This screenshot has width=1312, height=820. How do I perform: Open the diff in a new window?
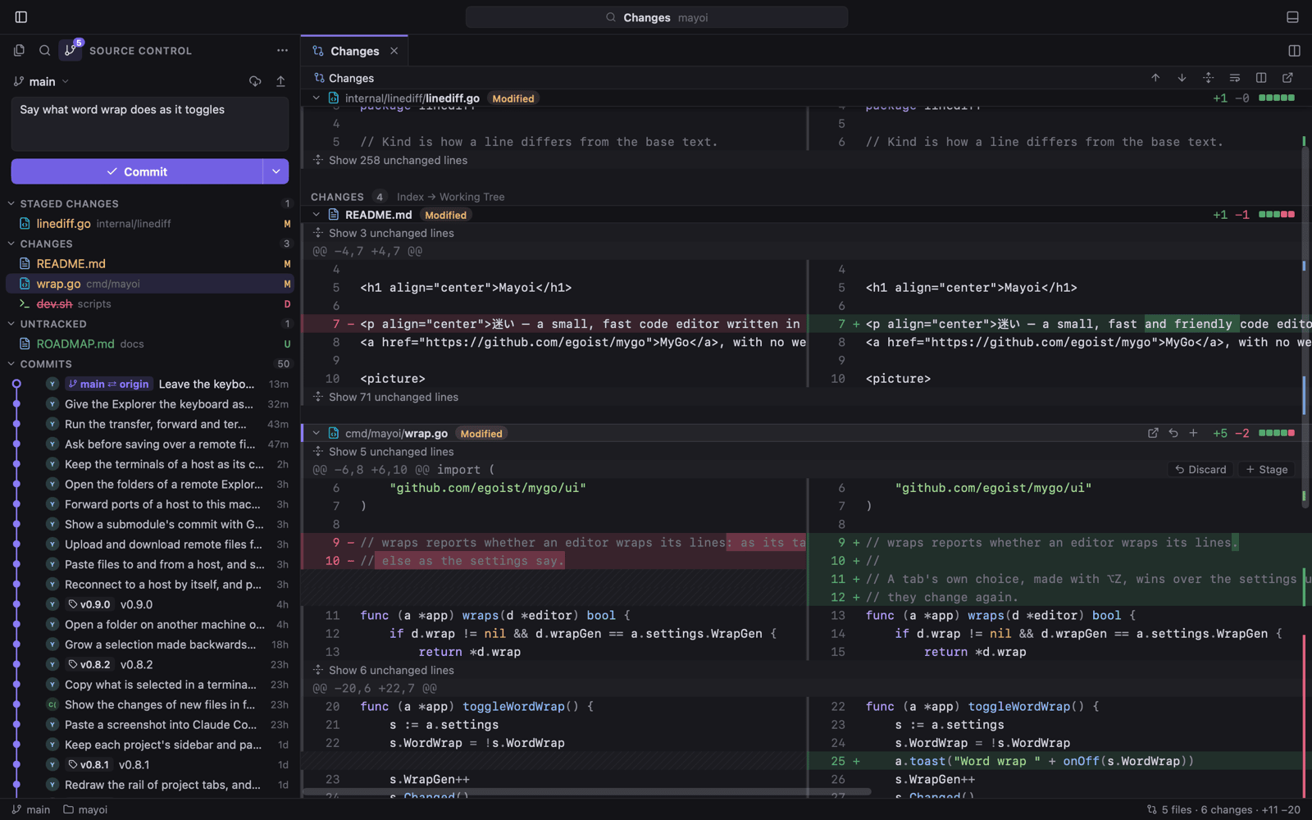coord(1287,78)
